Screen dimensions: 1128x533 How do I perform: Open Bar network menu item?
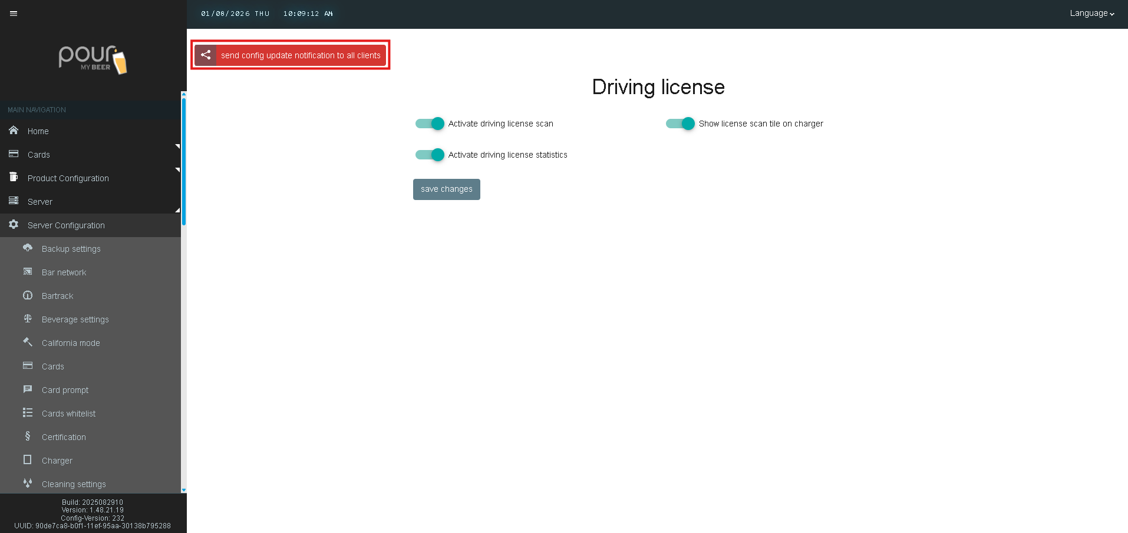tap(64, 272)
